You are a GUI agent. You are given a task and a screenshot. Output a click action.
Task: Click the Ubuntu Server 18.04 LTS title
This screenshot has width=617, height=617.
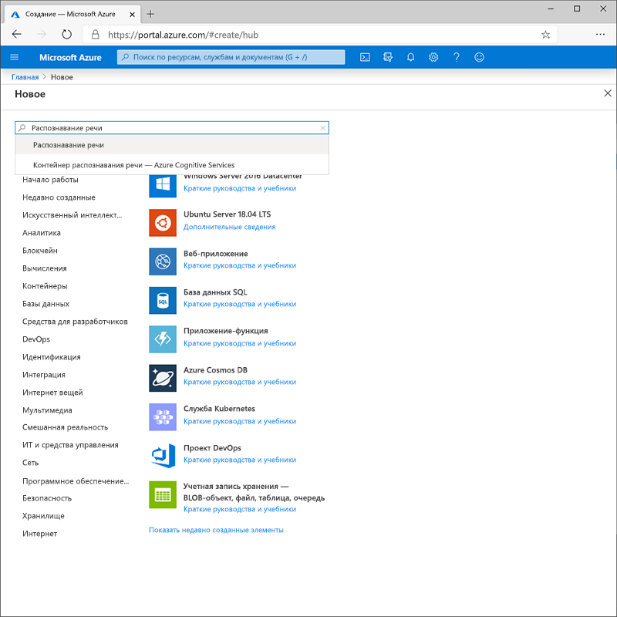(x=227, y=214)
